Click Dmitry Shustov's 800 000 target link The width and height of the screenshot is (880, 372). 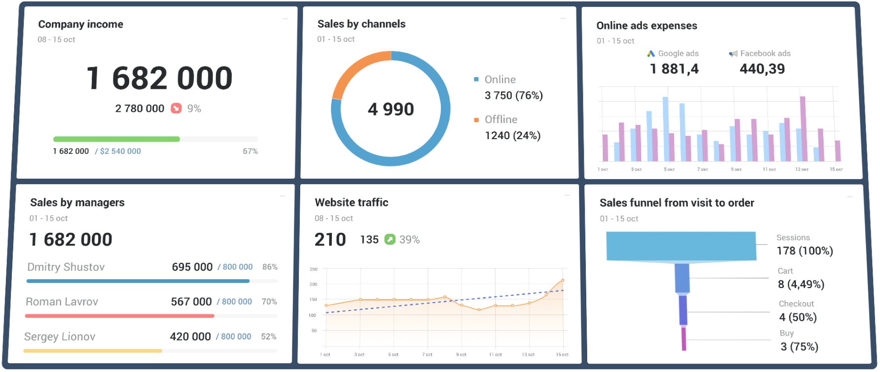click(x=238, y=267)
